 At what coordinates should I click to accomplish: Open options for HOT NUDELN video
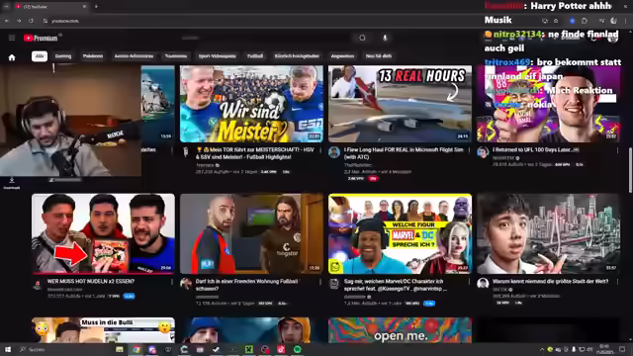[172, 282]
